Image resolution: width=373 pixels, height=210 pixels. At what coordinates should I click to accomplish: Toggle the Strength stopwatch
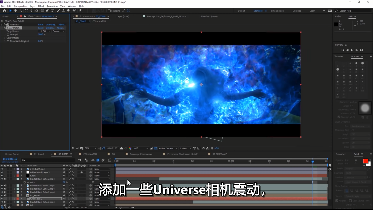(8, 34)
